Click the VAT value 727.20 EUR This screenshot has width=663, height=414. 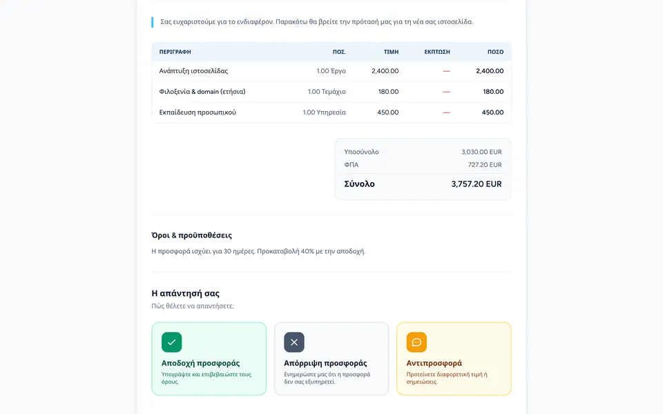coord(485,165)
